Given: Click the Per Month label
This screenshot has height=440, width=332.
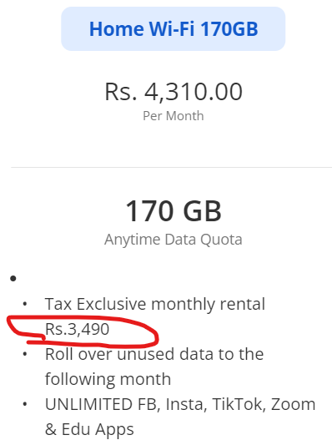Looking at the screenshot, I should click(x=174, y=115).
